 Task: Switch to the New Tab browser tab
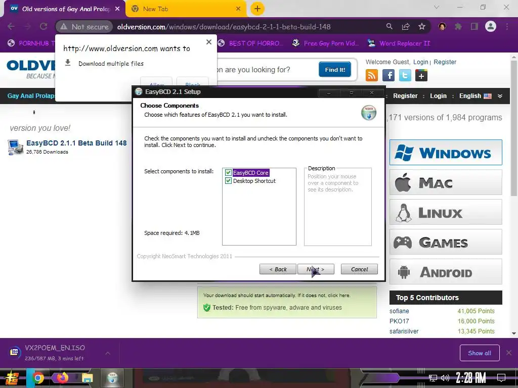coord(186,9)
